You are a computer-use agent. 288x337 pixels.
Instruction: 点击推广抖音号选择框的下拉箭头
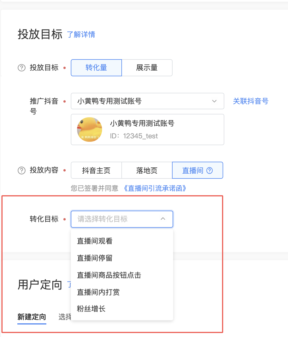[x=214, y=101]
